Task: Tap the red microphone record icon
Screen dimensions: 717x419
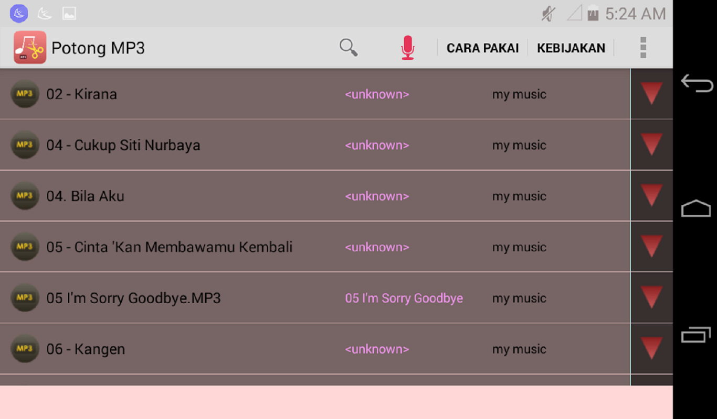Action: point(408,48)
